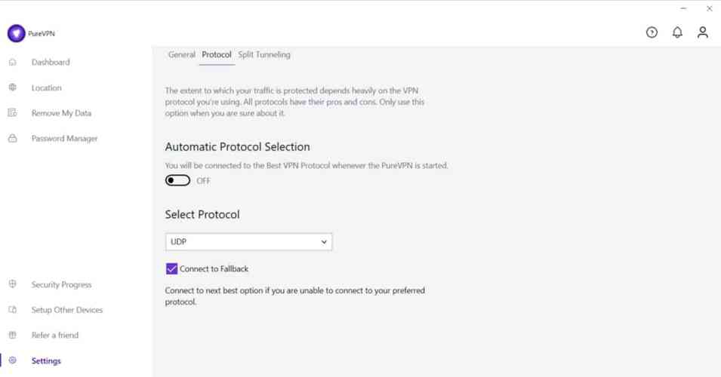The width and height of the screenshot is (721, 377).
Task: Switch to the General tab
Action: pos(182,54)
